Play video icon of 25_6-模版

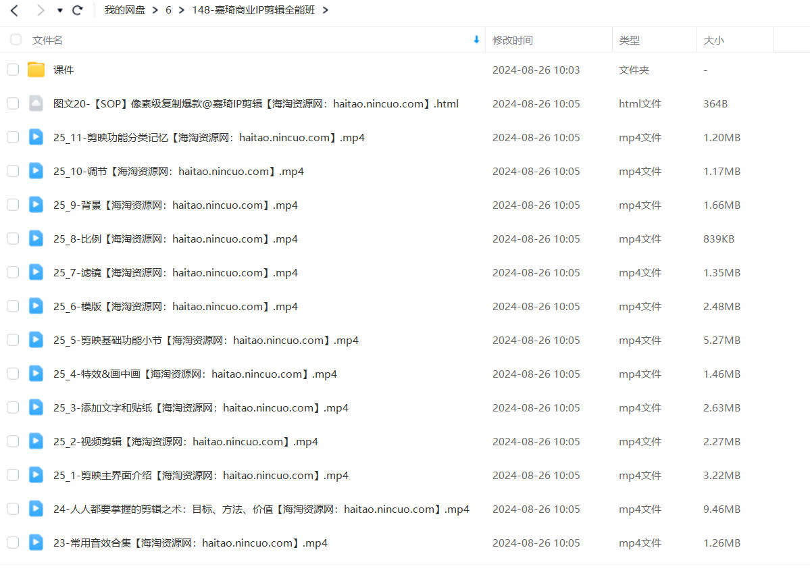tap(36, 306)
